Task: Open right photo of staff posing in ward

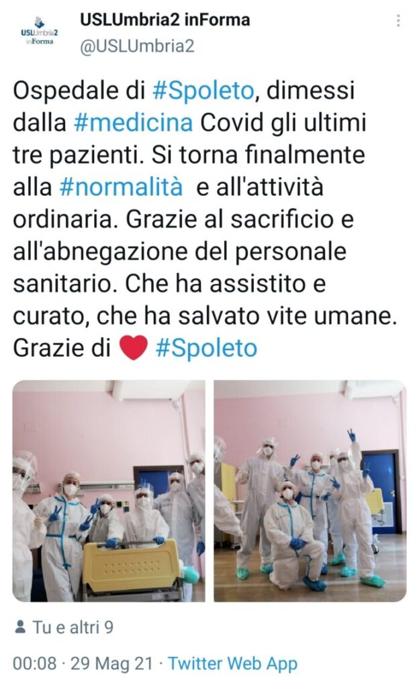Action: click(x=310, y=490)
